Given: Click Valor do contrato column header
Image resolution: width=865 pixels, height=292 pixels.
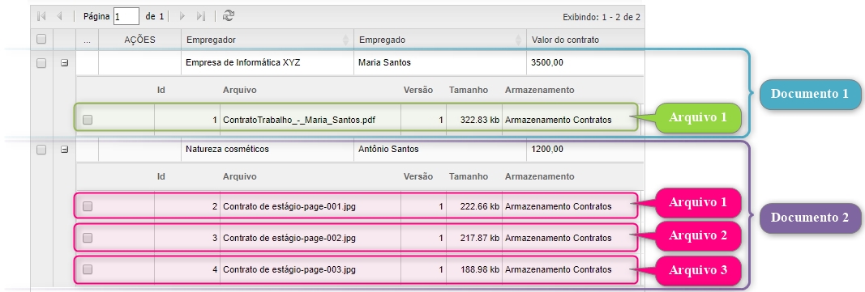Looking at the screenshot, I should (x=585, y=40).
